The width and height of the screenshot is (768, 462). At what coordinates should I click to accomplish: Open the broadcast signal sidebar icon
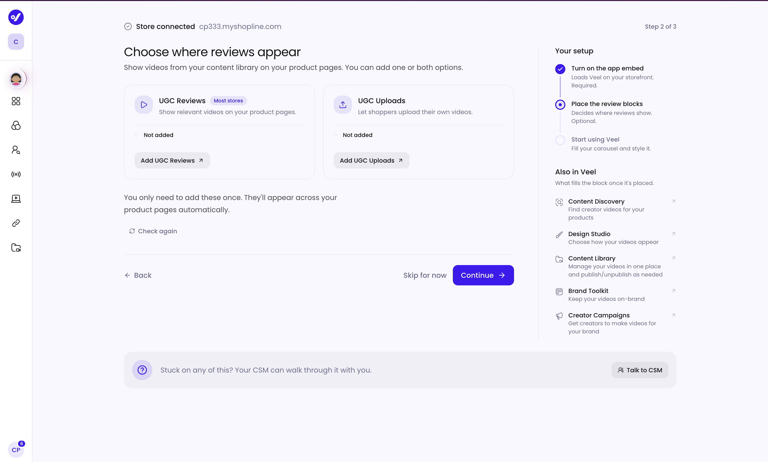coord(16,174)
